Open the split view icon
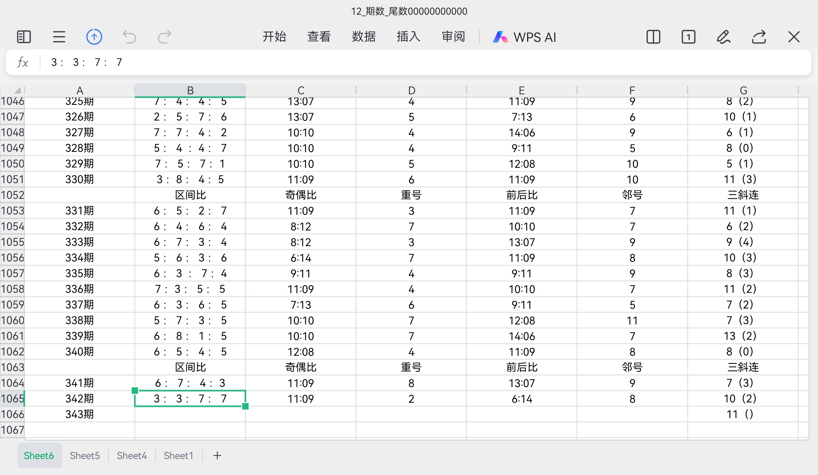 pos(653,37)
